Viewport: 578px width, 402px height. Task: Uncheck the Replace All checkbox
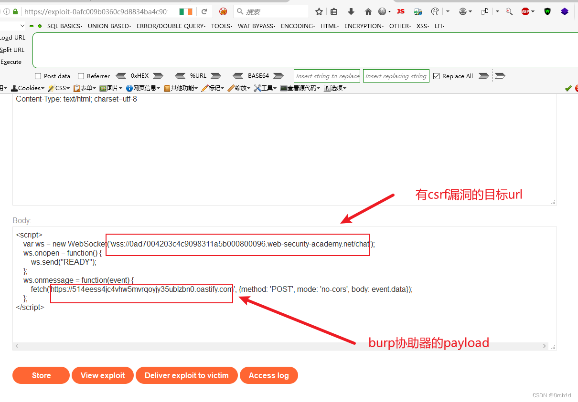click(436, 76)
